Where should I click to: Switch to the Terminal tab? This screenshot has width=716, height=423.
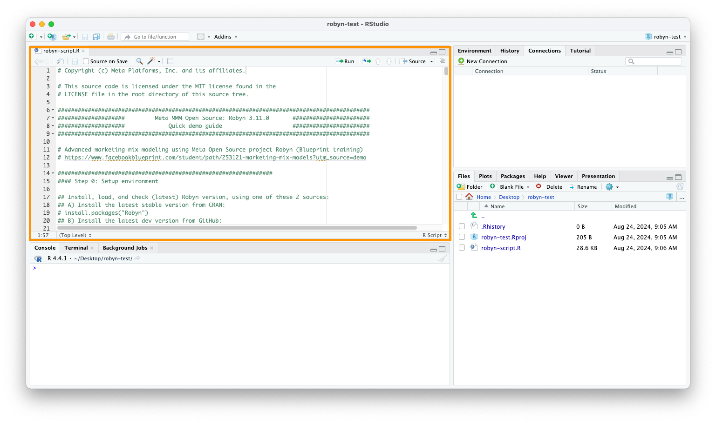pos(76,247)
